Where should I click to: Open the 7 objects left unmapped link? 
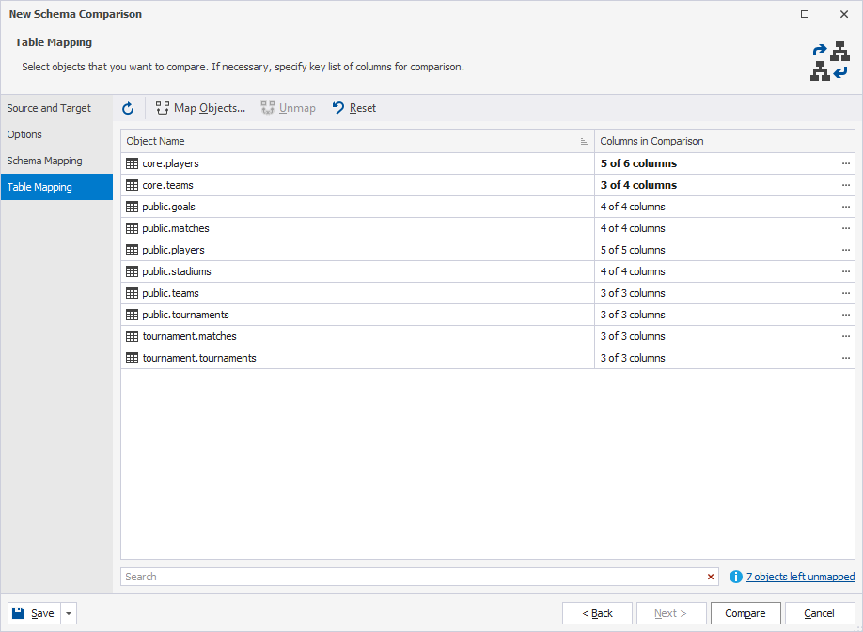pyautogui.click(x=800, y=577)
